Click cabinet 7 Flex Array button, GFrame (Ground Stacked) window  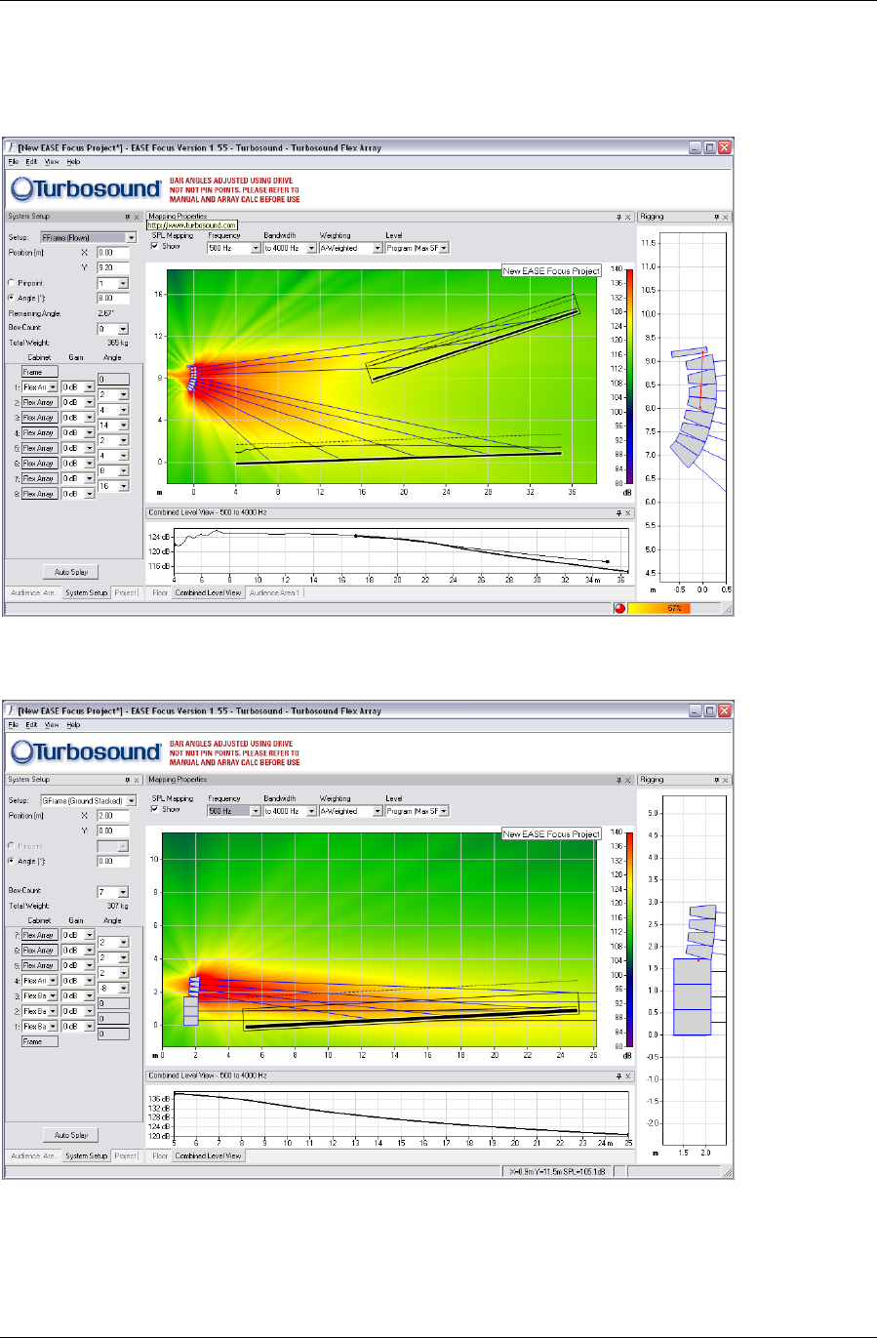pyautogui.click(x=39, y=935)
